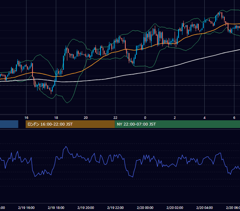Click the 2/19 20:00 date label
This screenshot has height=211, width=240.
pos(86,207)
